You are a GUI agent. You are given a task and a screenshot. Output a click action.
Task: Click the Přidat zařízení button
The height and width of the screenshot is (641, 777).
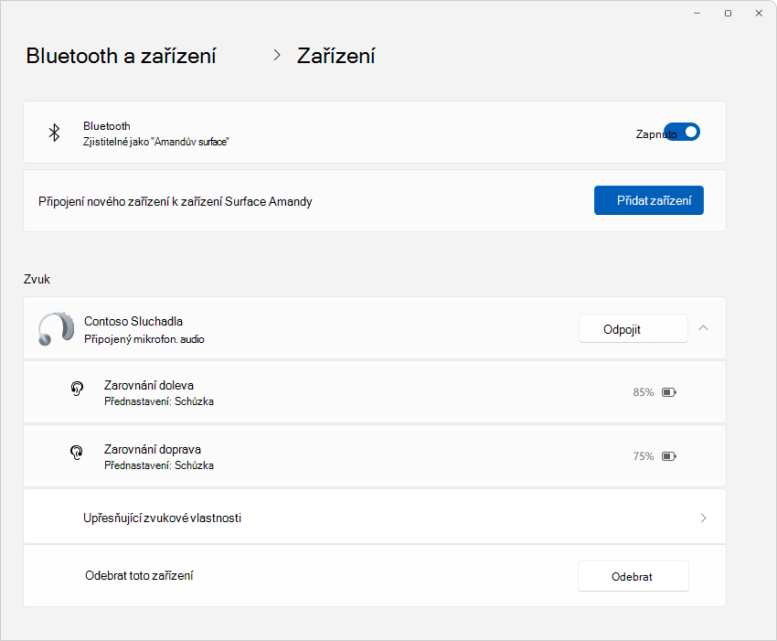[x=649, y=200]
